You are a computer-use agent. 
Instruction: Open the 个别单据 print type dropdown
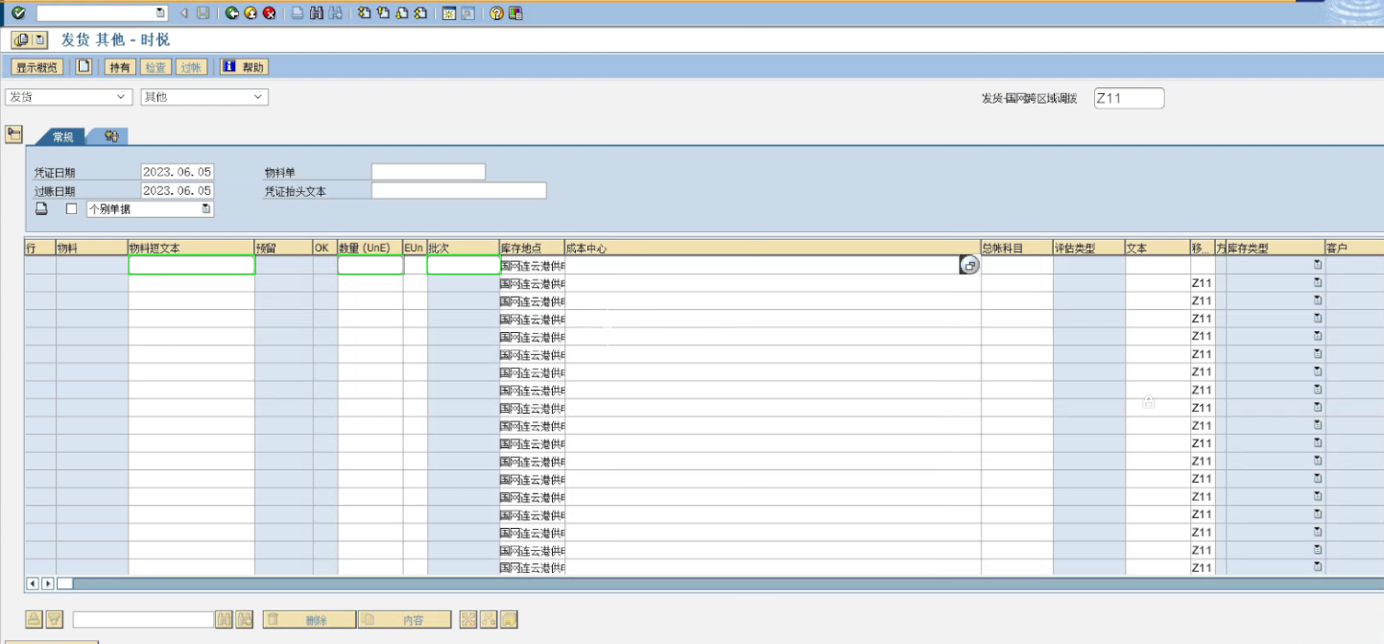coord(205,209)
